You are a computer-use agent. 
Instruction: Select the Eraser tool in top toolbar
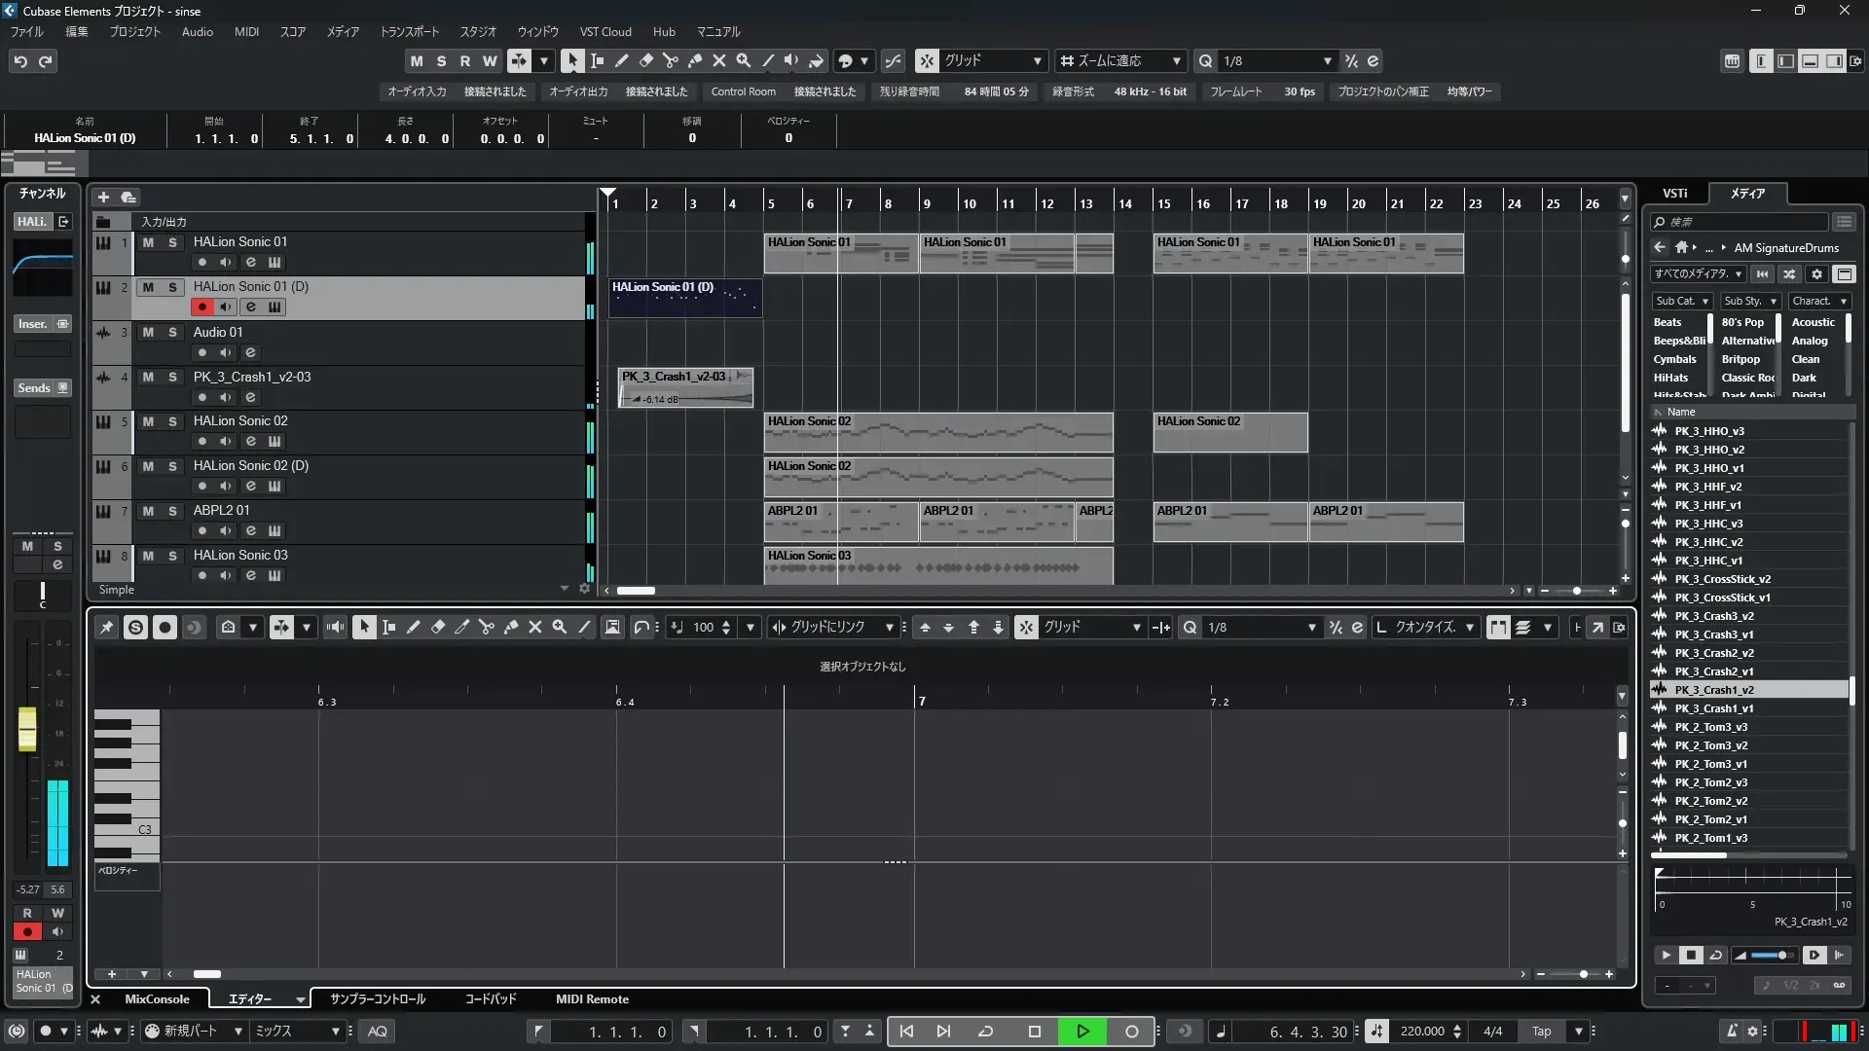click(x=645, y=60)
